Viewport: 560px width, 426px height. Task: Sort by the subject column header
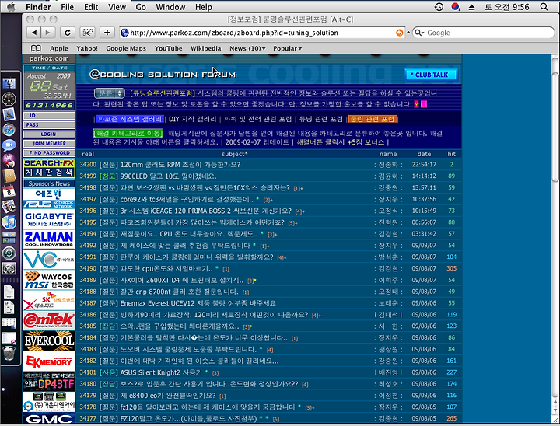[234, 154]
